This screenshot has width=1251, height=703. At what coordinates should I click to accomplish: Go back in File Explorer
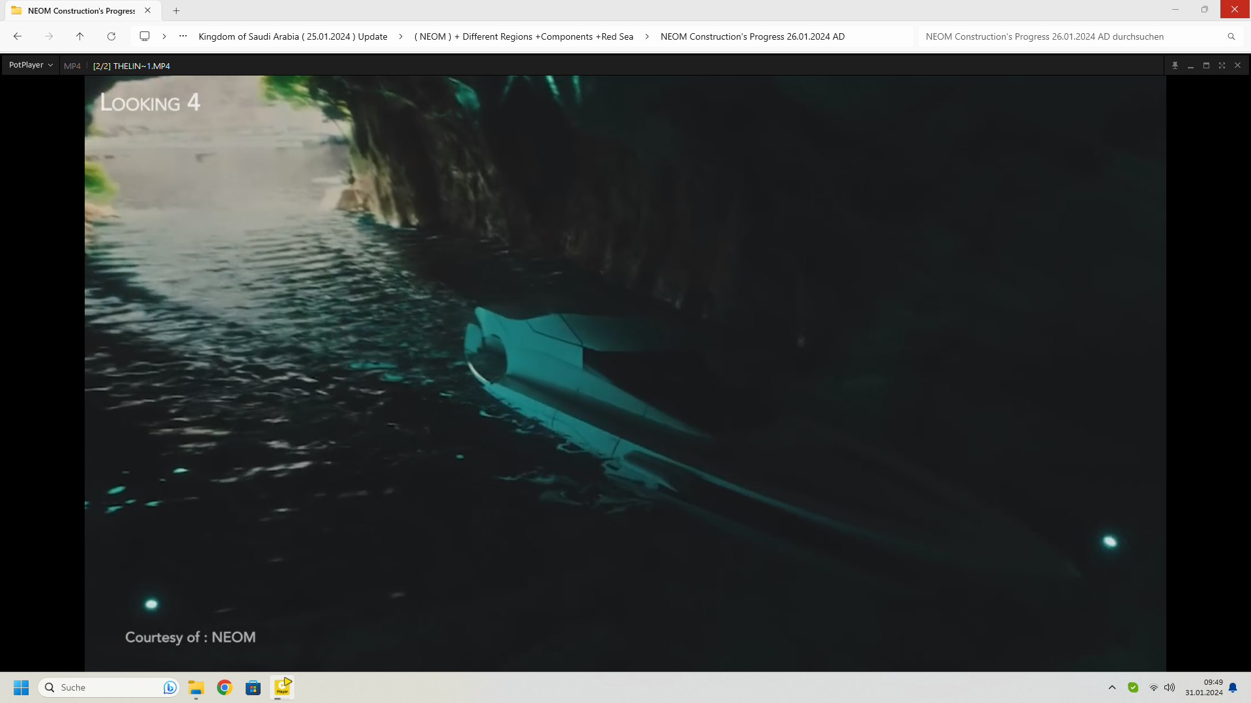(x=18, y=36)
